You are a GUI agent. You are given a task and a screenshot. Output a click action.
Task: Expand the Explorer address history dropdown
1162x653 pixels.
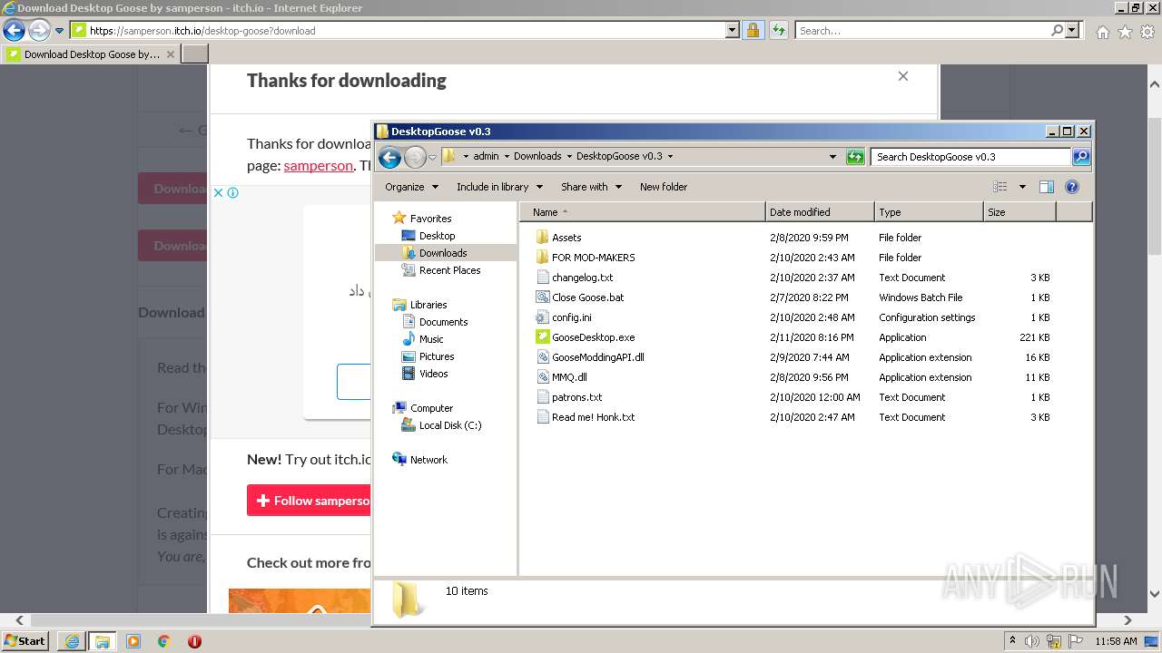832,157
